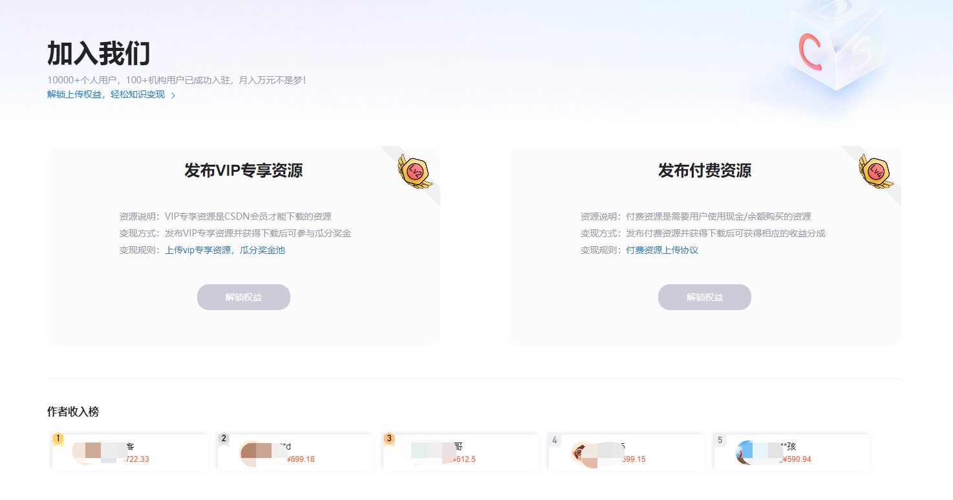The height and width of the screenshot is (500, 953).
Task: Click the bronze number 3 rank badge
Action: coord(390,437)
